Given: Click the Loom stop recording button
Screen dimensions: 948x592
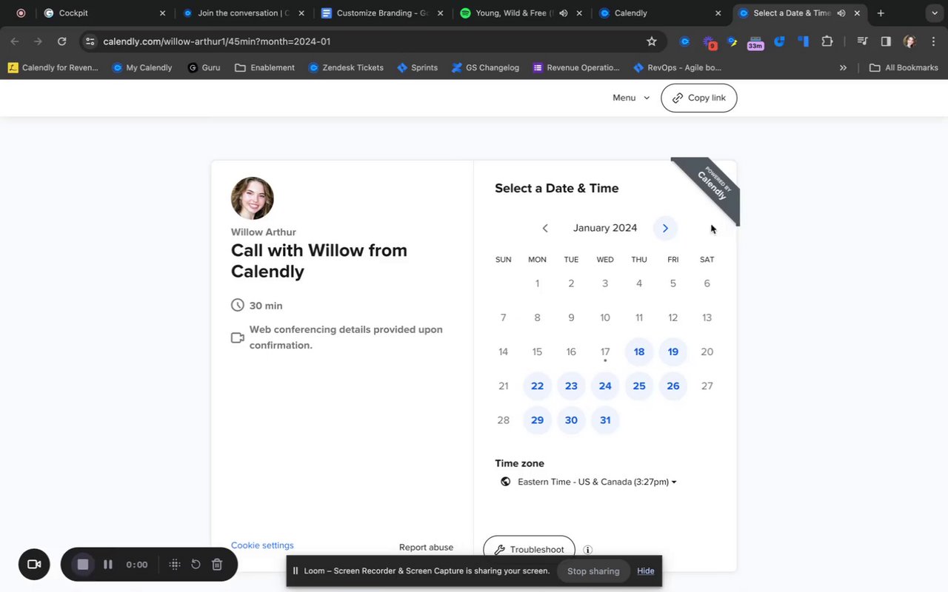Looking at the screenshot, I should [x=83, y=565].
